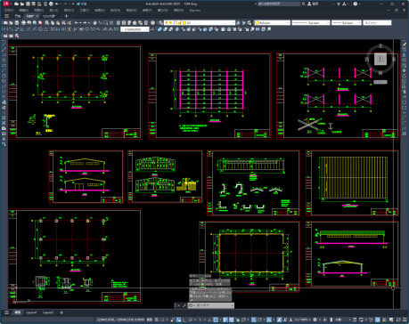Click the Plot printer icon in toolbar
409x324 pixels.
pyautogui.click(x=23, y=22)
